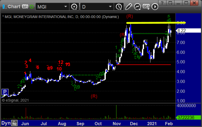Viewport: 202px width, 127px height.
Task: Click the Nov label on time axis
Action: click(x=117, y=124)
